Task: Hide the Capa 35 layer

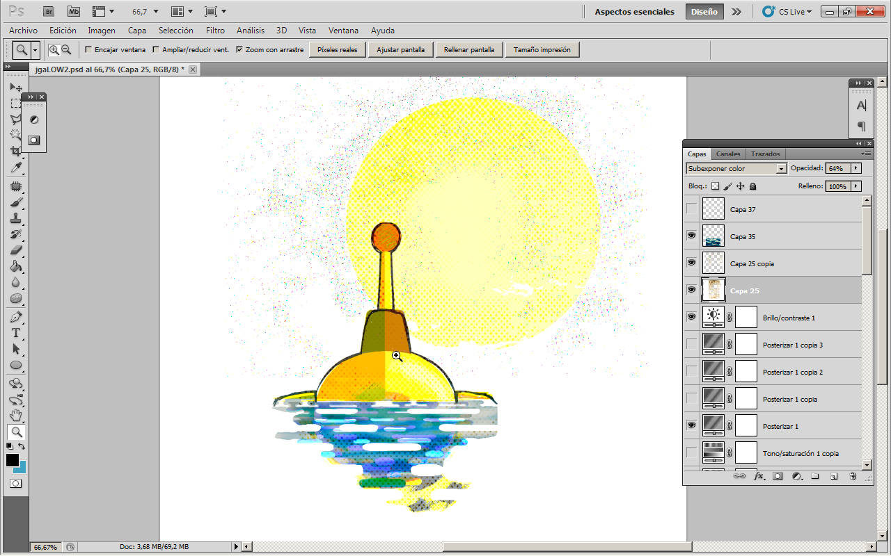Action: 691,236
